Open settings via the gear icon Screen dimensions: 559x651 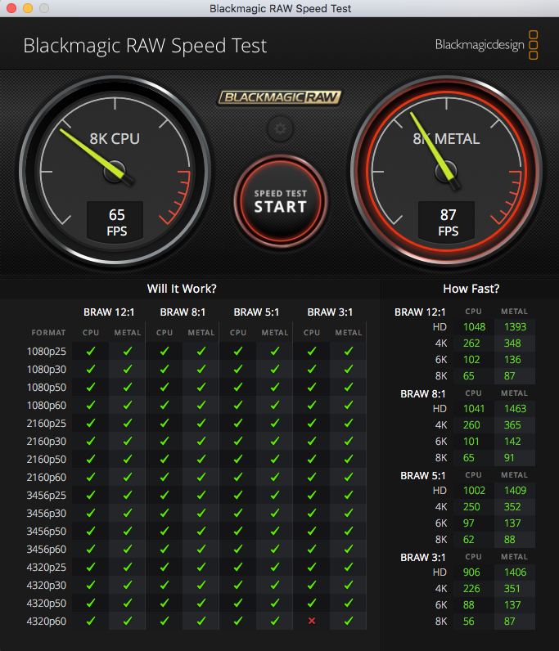(x=281, y=128)
